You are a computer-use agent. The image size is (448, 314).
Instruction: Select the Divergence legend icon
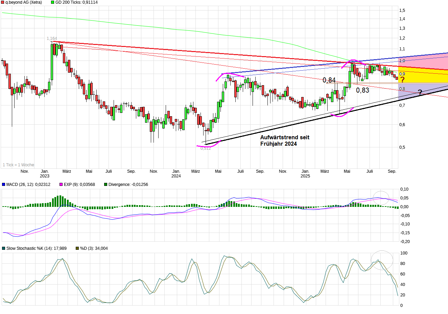[x=105, y=184]
